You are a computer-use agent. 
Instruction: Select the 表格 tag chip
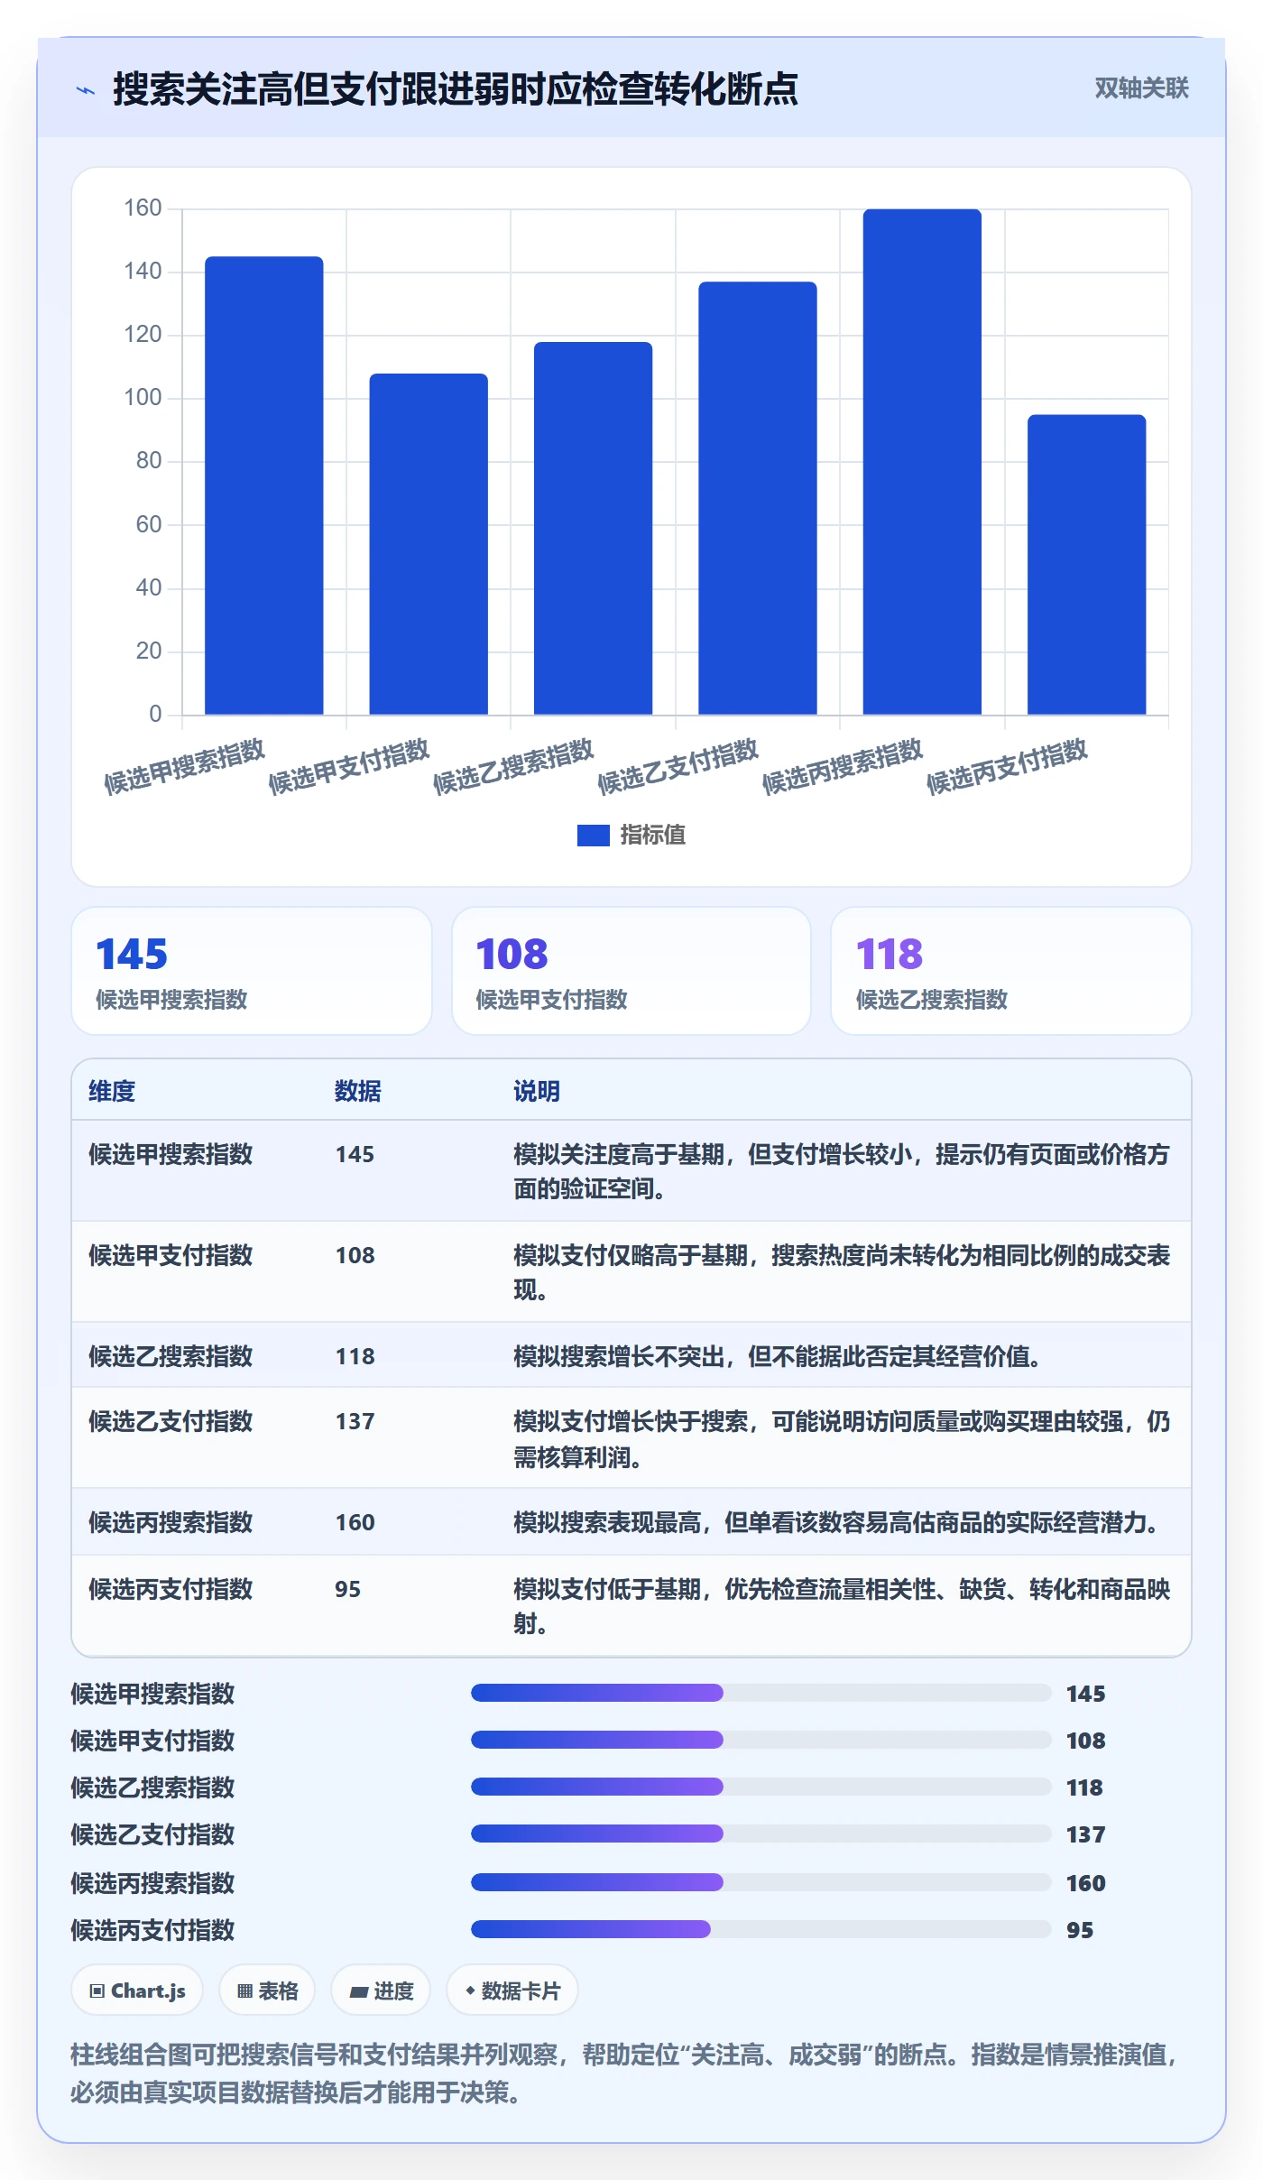point(267,1990)
